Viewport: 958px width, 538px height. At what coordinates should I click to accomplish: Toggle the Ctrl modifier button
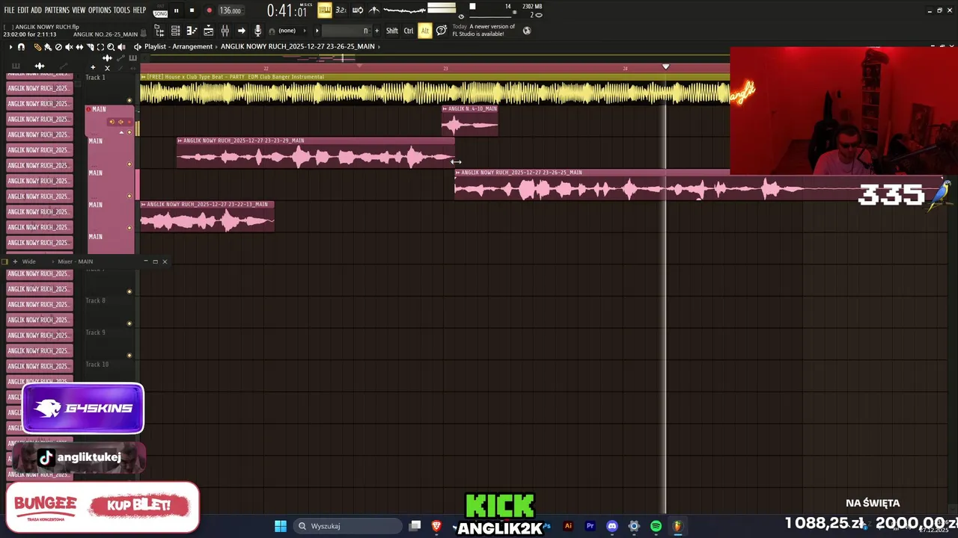point(409,31)
